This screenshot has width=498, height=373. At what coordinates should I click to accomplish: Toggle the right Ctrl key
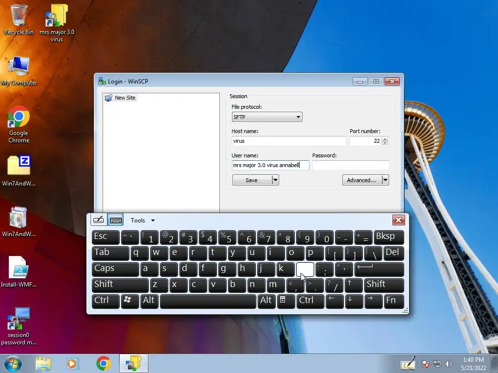pos(310,301)
